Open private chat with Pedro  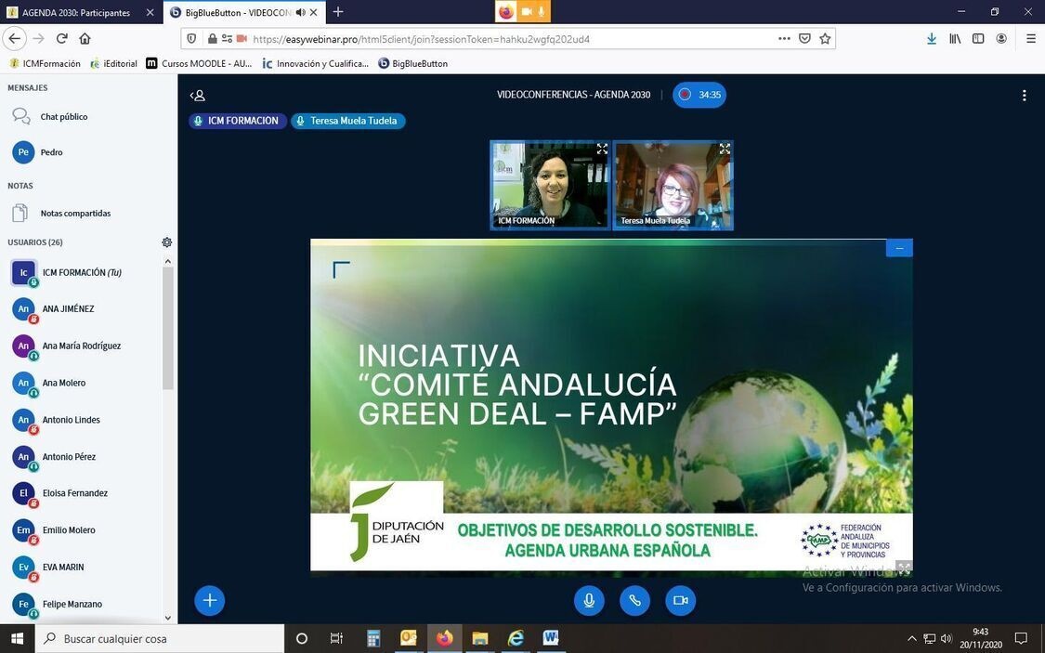click(51, 152)
